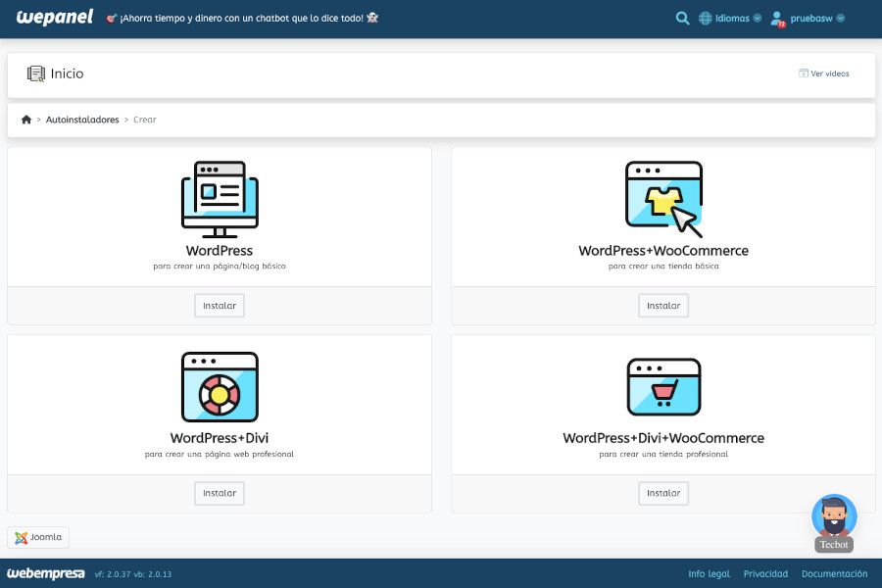Image resolution: width=882 pixels, height=588 pixels.
Task: Click the WordPress+Divi+WooCommerce cart illustration
Action: tap(663, 386)
